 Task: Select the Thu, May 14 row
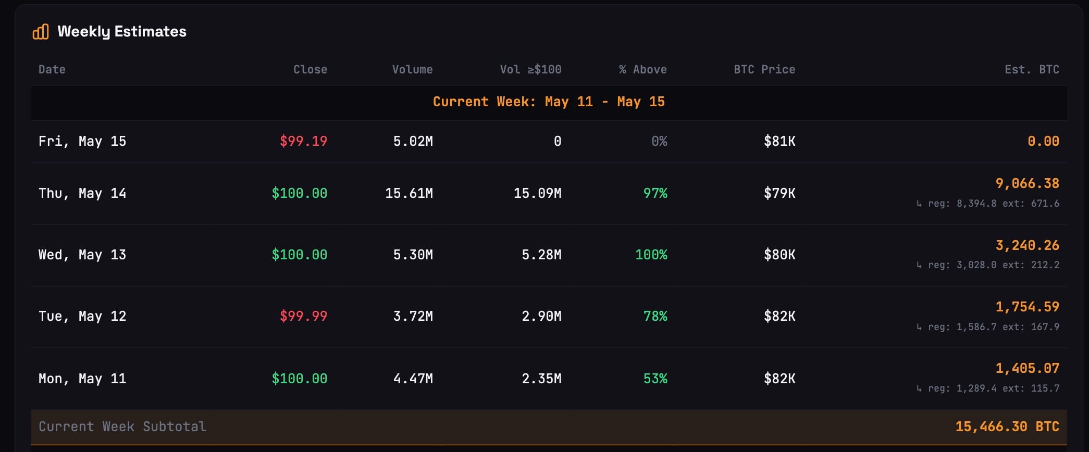click(549, 193)
